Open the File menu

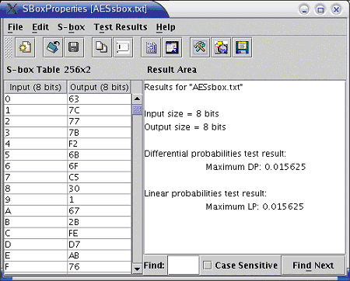(x=16, y=27)
